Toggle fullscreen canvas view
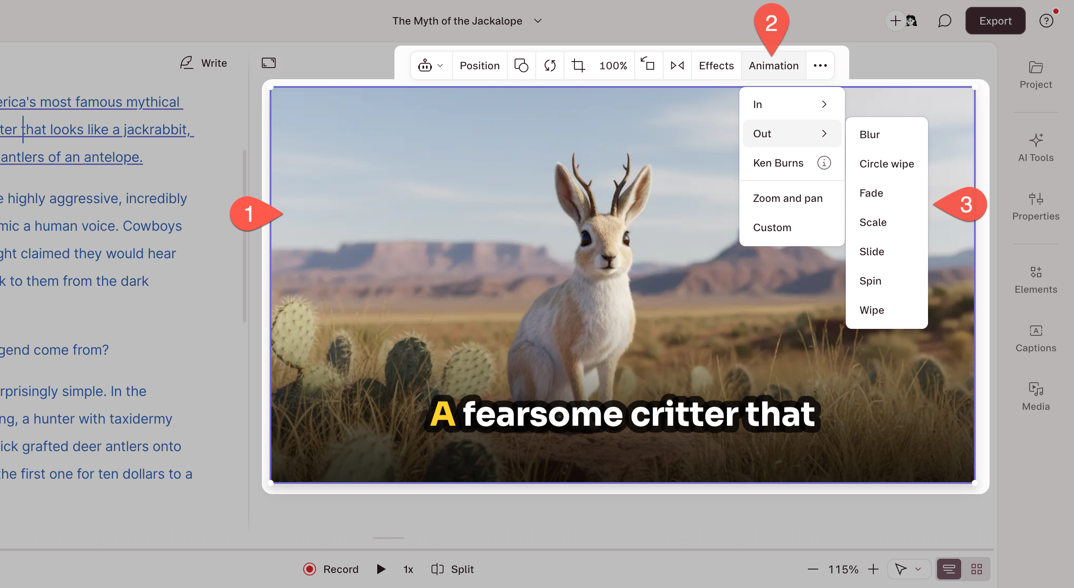This screenshot has height=588, width=1074. click(268, 63)
